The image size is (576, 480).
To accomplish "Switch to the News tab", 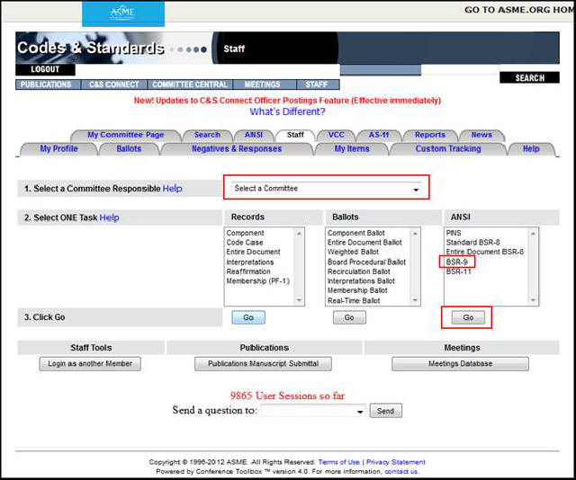I will pyautogui.click(x=481, y=135).
